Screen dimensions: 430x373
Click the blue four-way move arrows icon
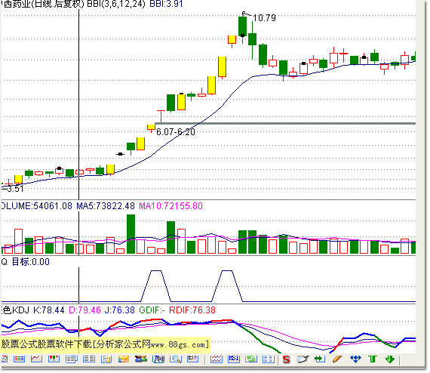pyautogui.click(x=355, y=360)
